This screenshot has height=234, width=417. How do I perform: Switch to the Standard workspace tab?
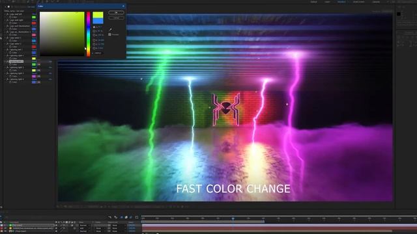[341, 2]
